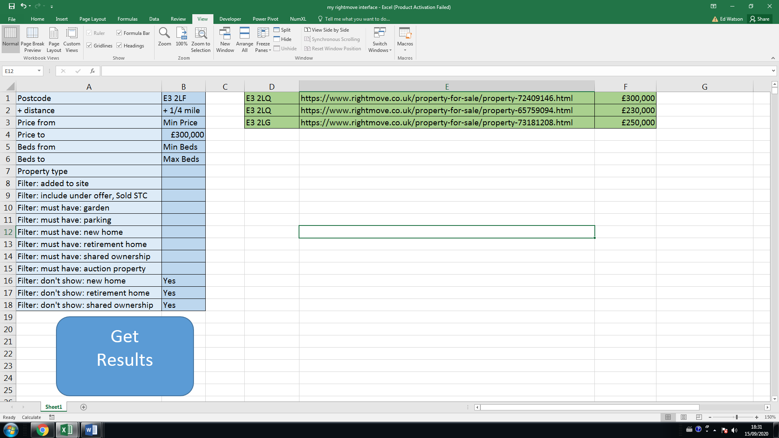Switch to Page Layout view in the ribbon

coord(54,39)
